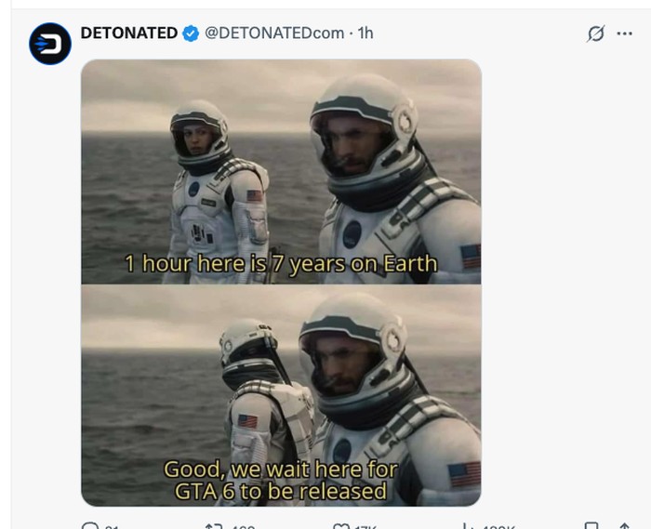
Task: Click the blue verified badge
Action: pos(191,33)
